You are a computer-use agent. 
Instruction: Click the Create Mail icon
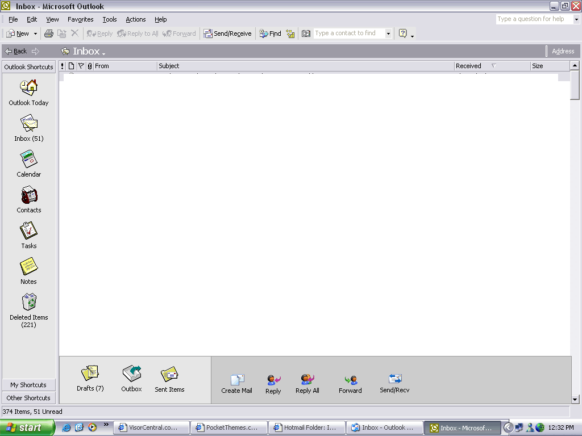[237, 380]
